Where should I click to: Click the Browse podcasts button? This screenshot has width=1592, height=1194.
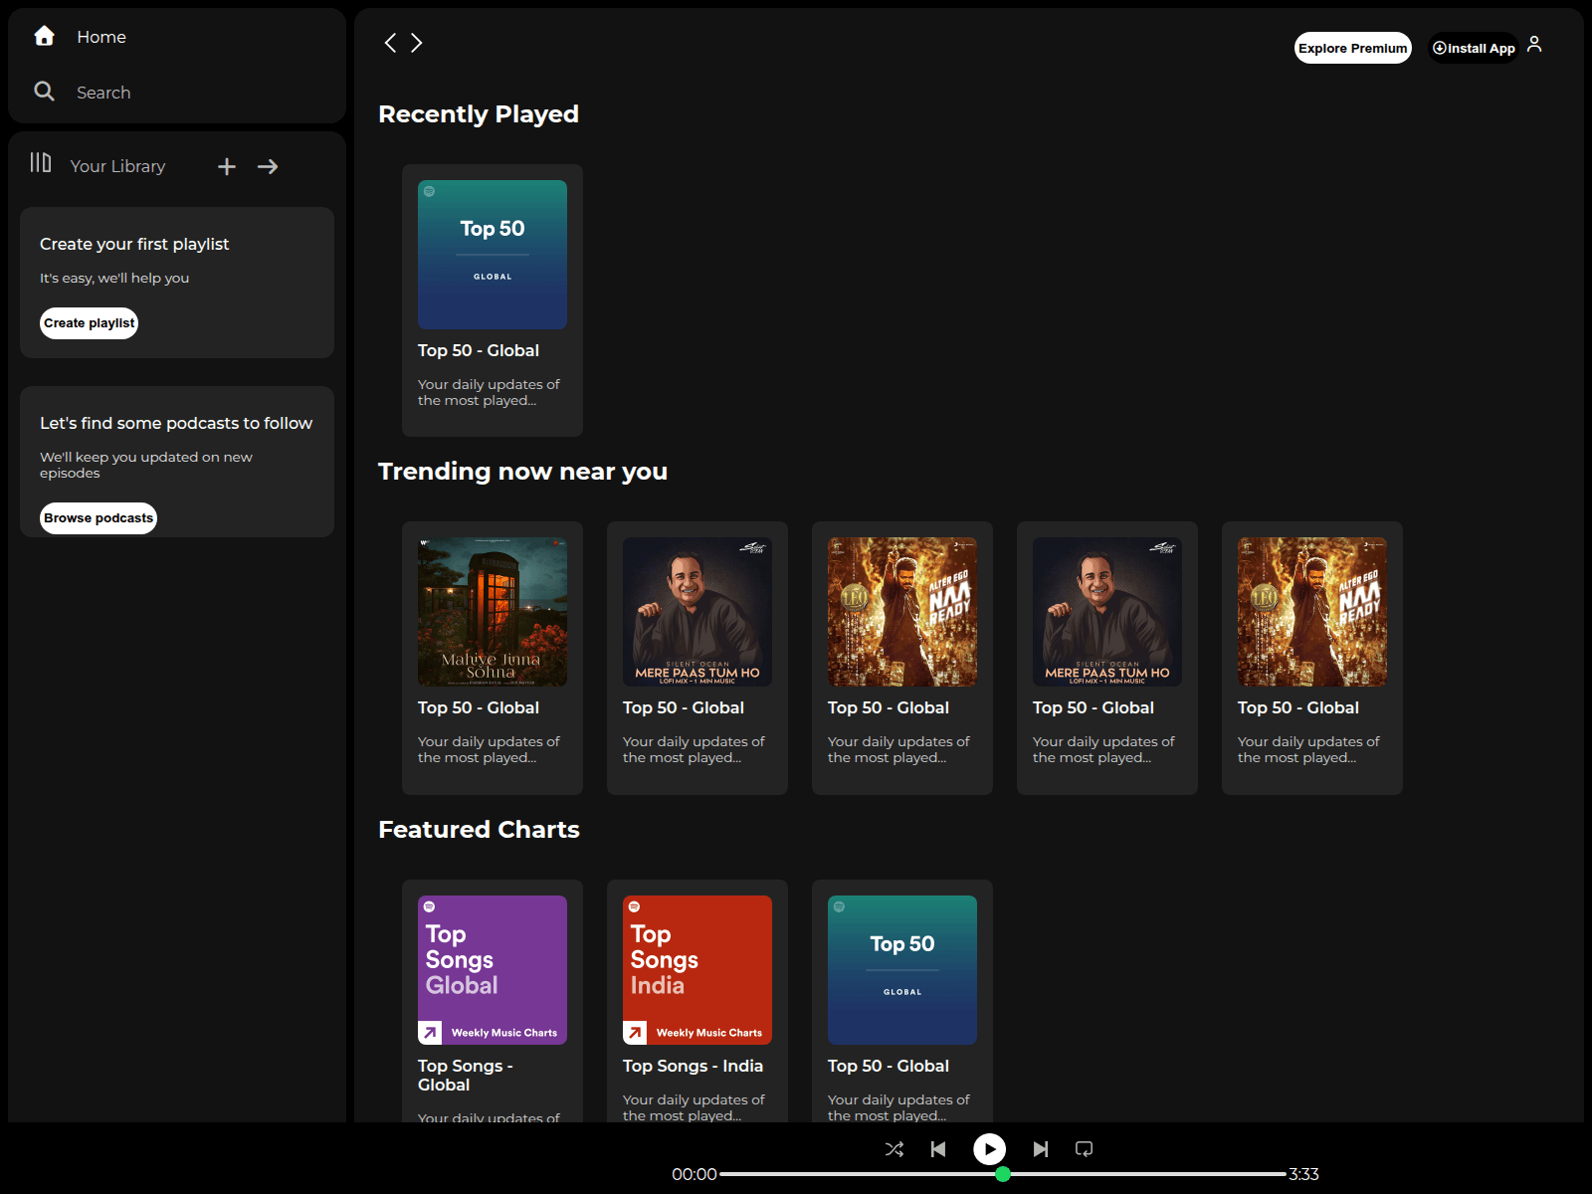click(99, 518)
